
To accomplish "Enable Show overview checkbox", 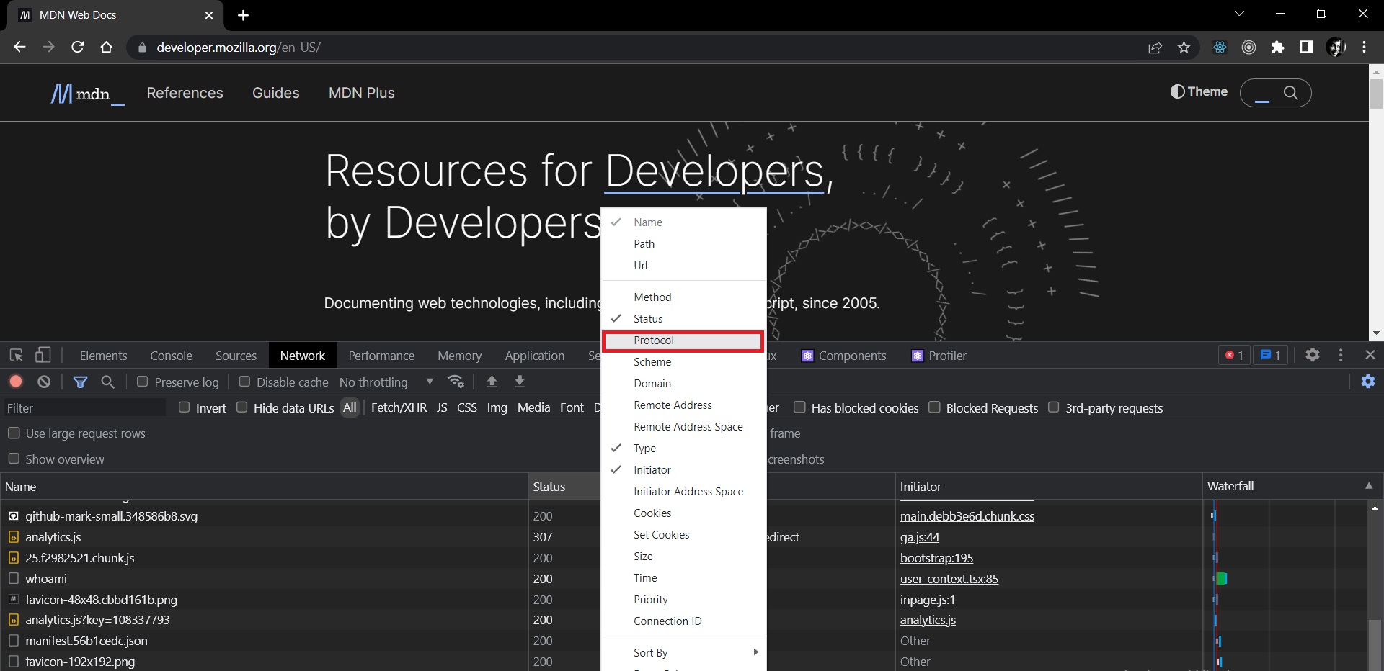I will (14, 459).
